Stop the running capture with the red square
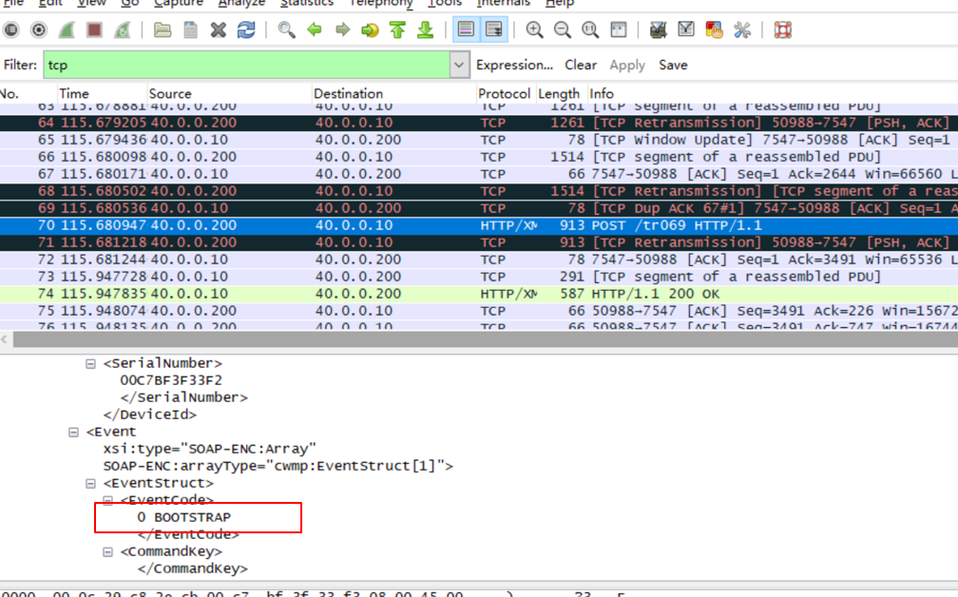Screen dimensions: 958x597 point(94,29)
